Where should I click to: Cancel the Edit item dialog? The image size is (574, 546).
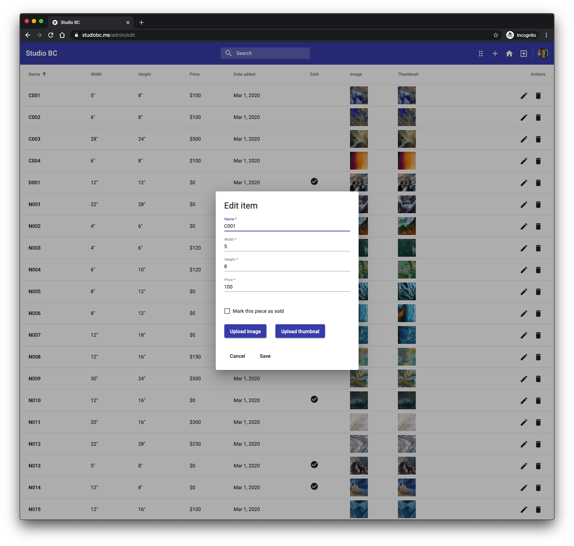click(x=238, y=356)
